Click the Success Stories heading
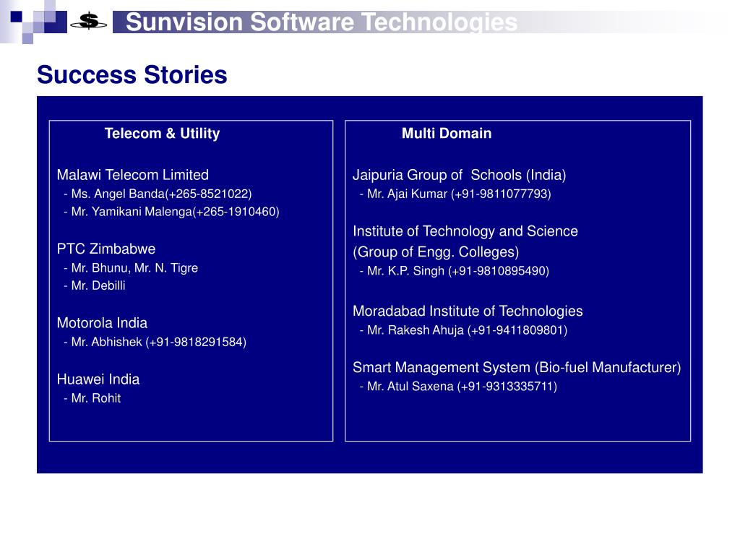This screenshot has height=555, width=740. pos(132,74)
